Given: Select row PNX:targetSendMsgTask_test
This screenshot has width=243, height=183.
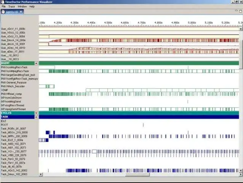Looking at the screenshot, I should [x=18, y=75].
